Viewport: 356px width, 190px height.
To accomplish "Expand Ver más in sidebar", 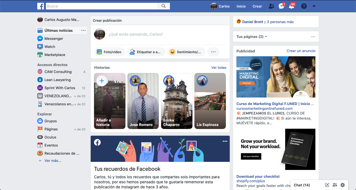I will pos(53,160).
